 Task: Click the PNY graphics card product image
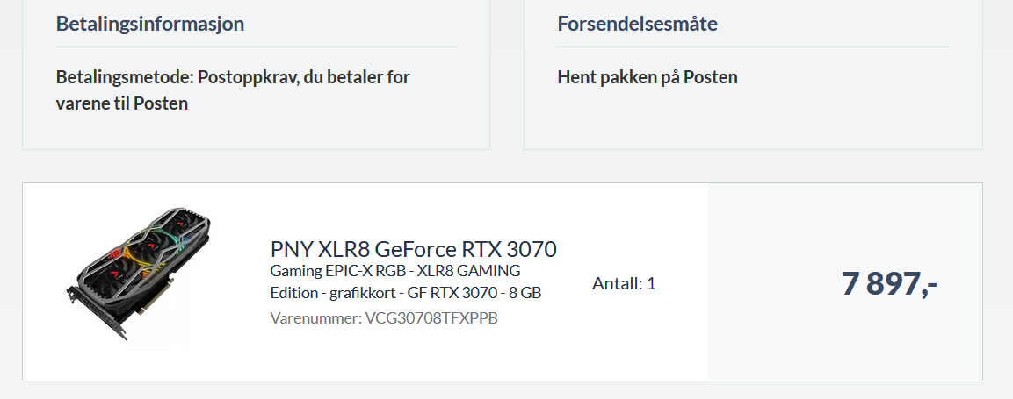140,274
